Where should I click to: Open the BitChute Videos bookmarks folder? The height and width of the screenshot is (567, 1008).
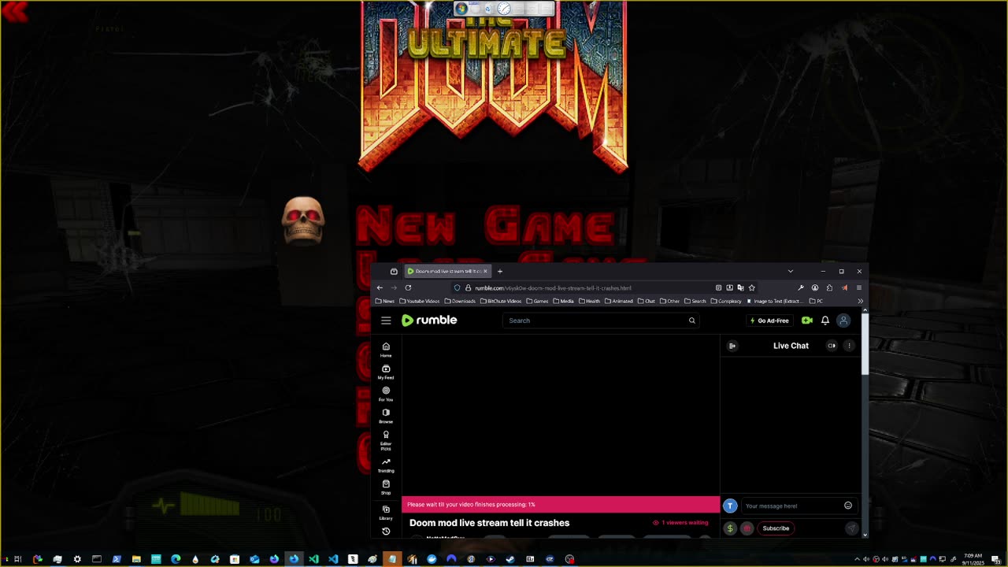coord(501,301)
